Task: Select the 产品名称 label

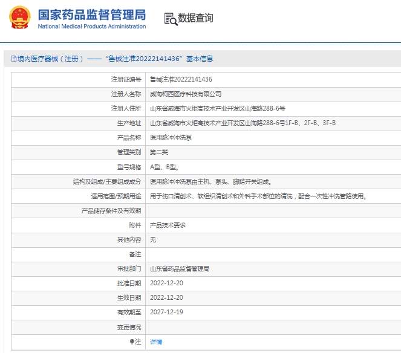Action: [x=129, y=138]
